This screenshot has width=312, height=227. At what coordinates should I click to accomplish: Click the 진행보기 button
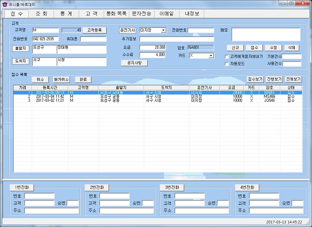274,79
